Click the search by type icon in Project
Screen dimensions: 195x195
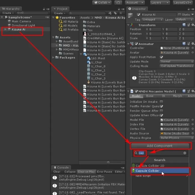pos(110,13)
